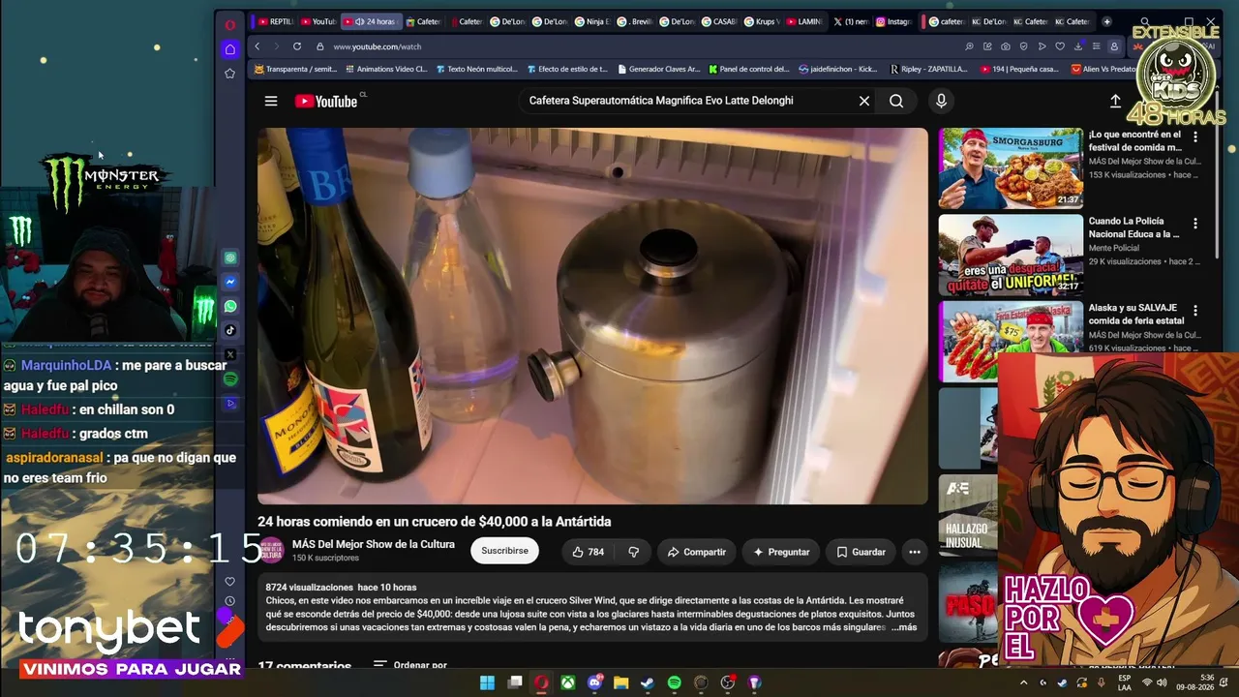The width and height of the screenshot is (1239, 697).
Task: Go back in the browser
Action: pyautogui.click(x=257, y=46)
